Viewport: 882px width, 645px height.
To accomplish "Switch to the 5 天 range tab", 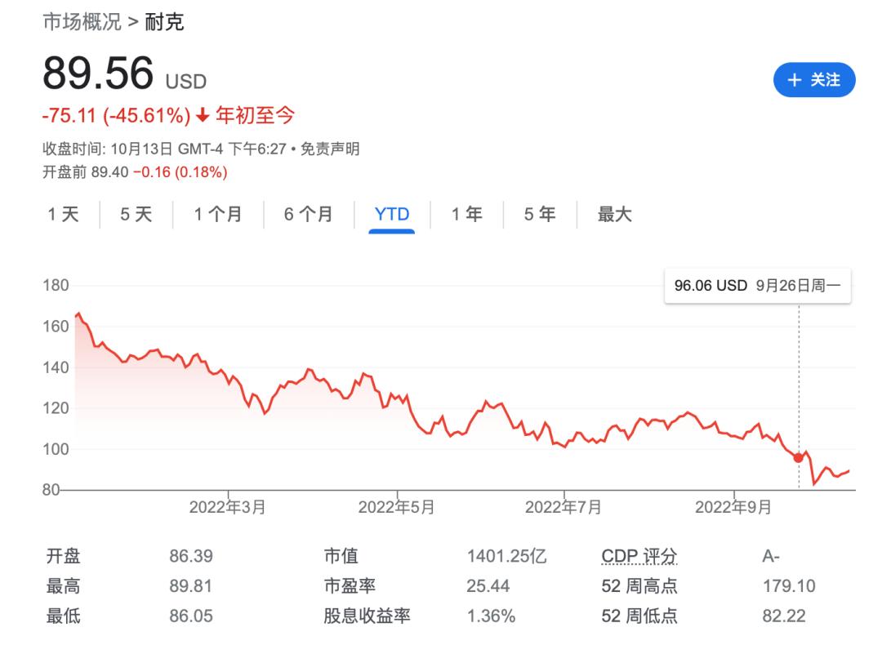I will point(136,214).
